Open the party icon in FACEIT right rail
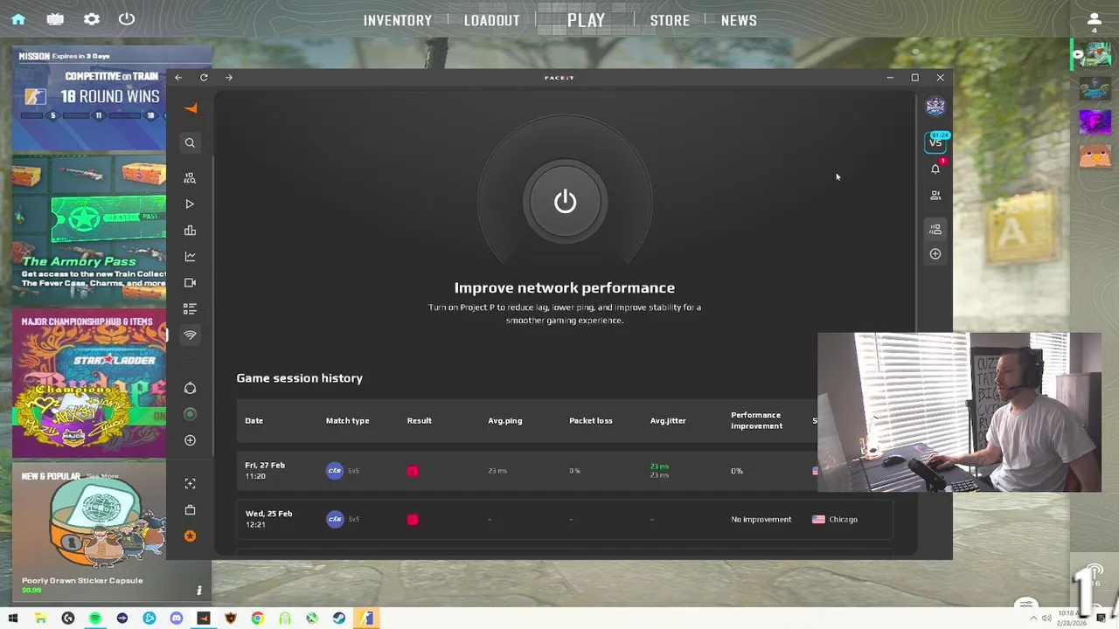This screenshot has width=1119, height=629. click(935, 229)
